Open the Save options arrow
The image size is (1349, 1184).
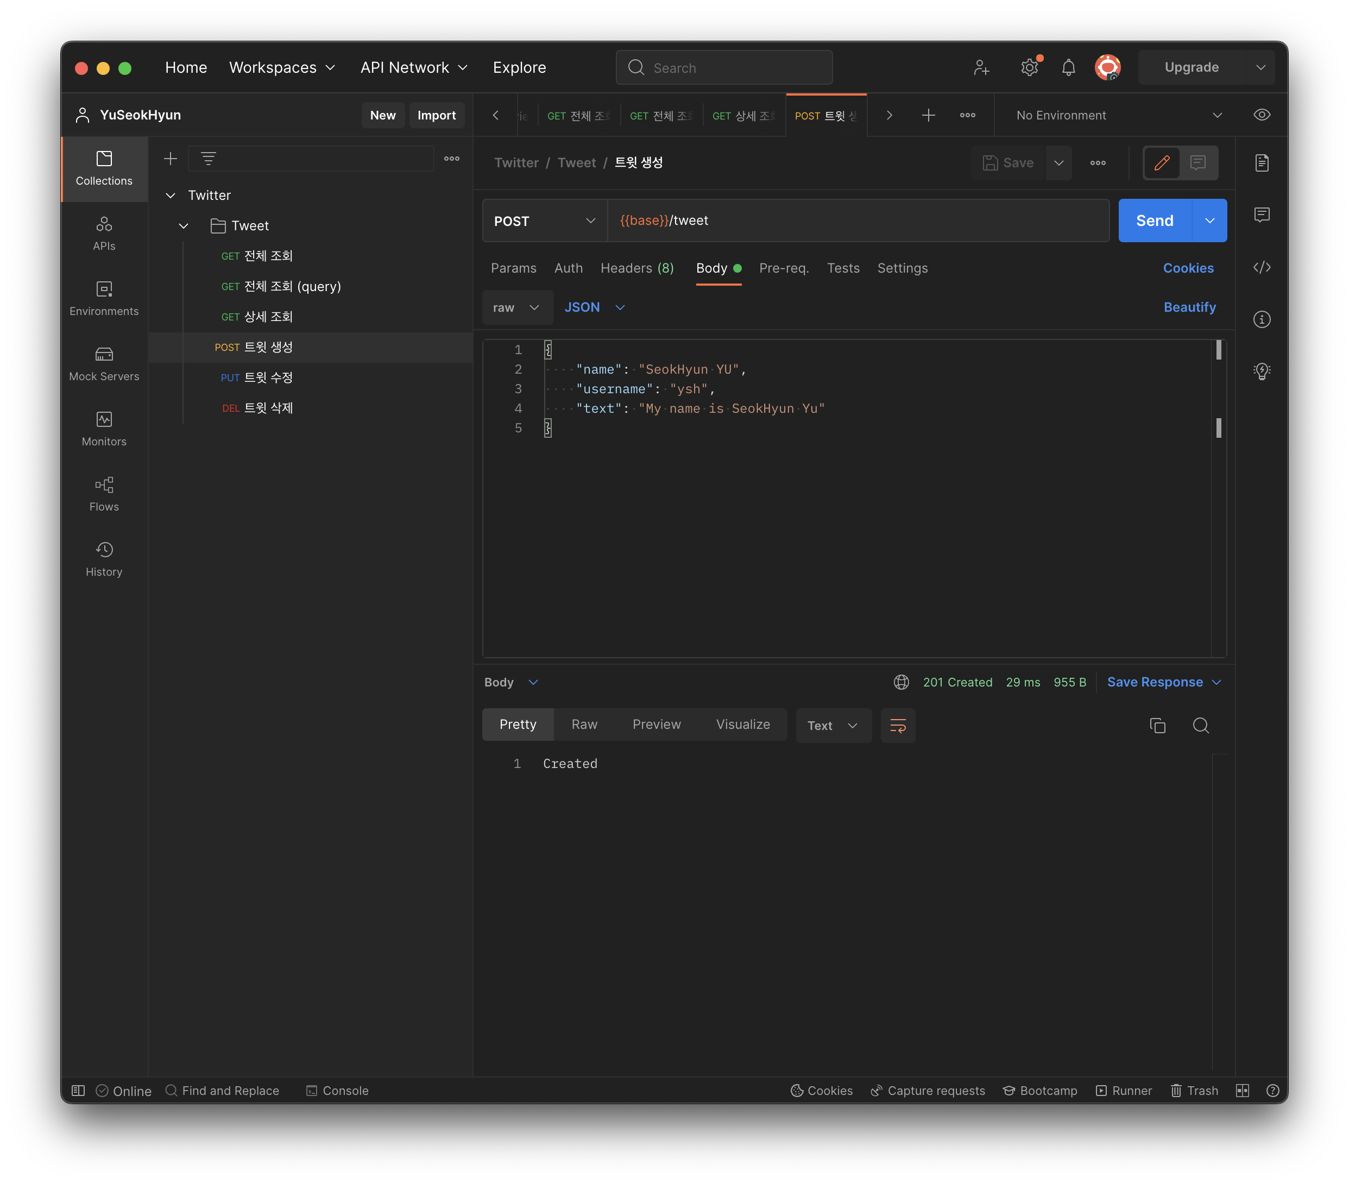pyautogui.click(x=1058, y=162)
